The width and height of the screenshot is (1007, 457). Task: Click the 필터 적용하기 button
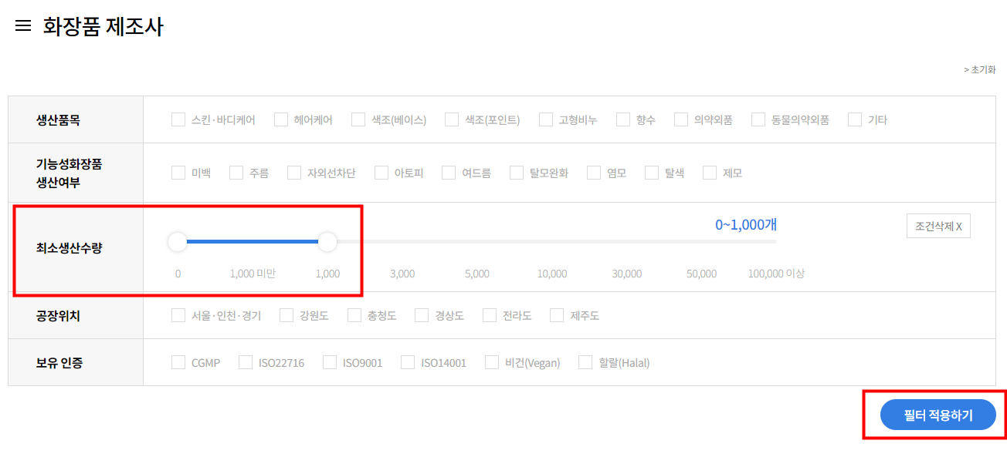937,415
